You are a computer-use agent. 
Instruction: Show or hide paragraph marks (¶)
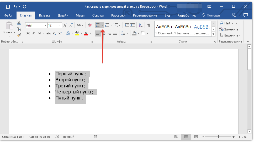149,25
